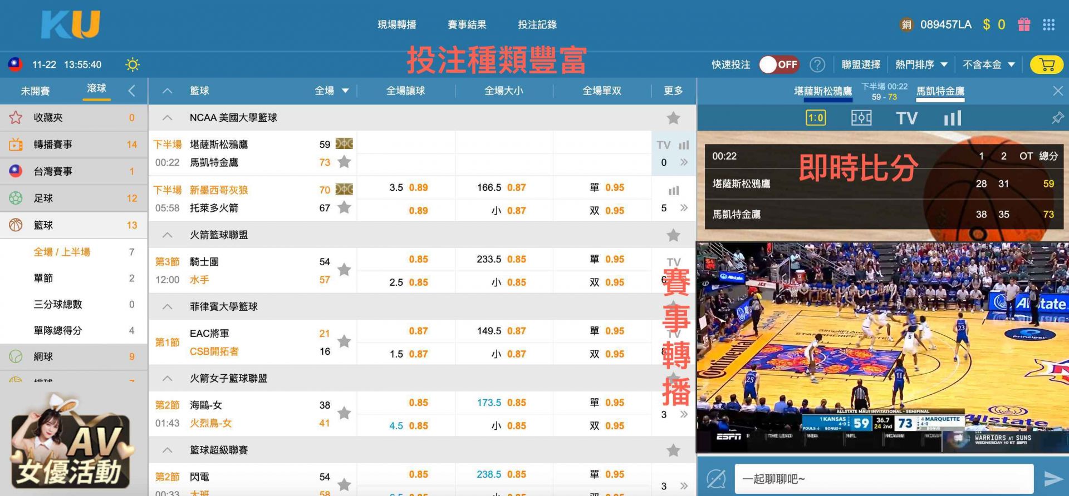Open the TV stream for 堪薩斯松鴉鷹 row
This screenshot has width=1069, height=496.
pyautogui.click(x=663, y=145)
